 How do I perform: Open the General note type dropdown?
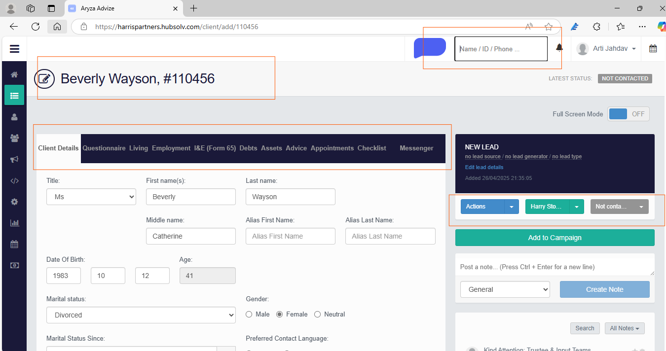505,289
